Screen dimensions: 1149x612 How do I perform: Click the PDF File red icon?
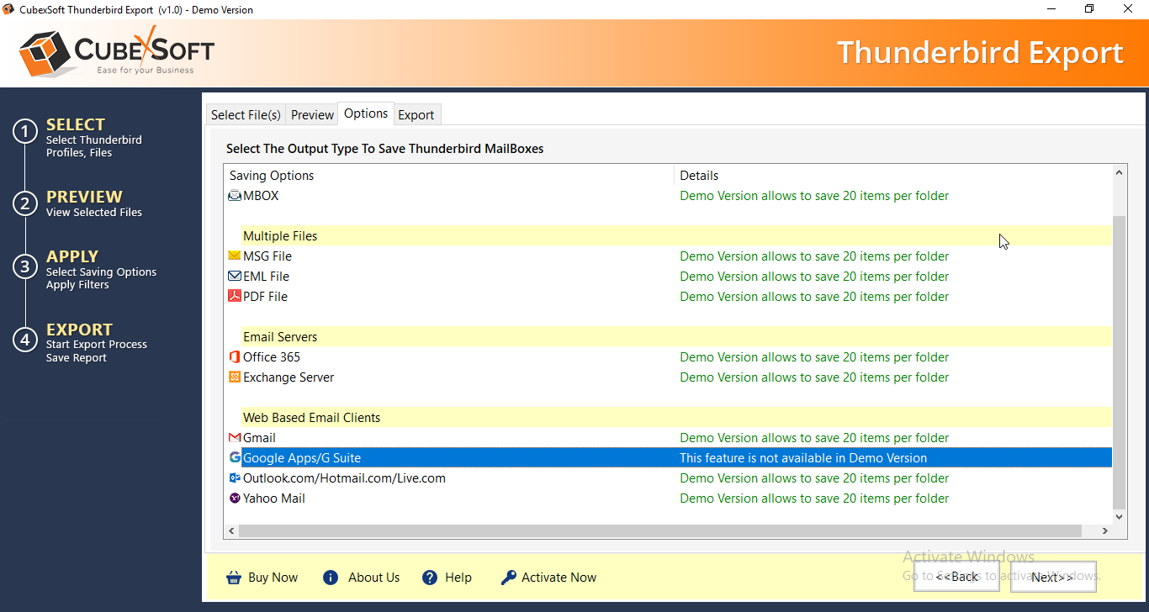coord(235,296)
